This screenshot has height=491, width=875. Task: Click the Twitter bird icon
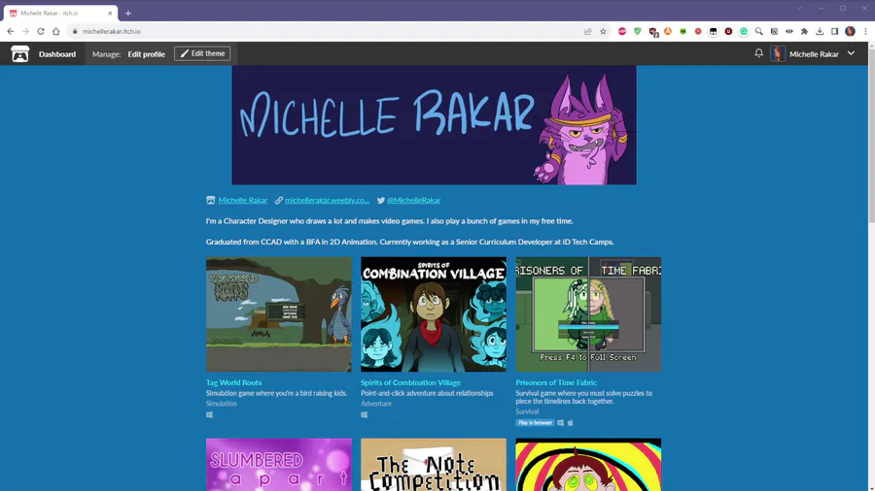(380, 201)
